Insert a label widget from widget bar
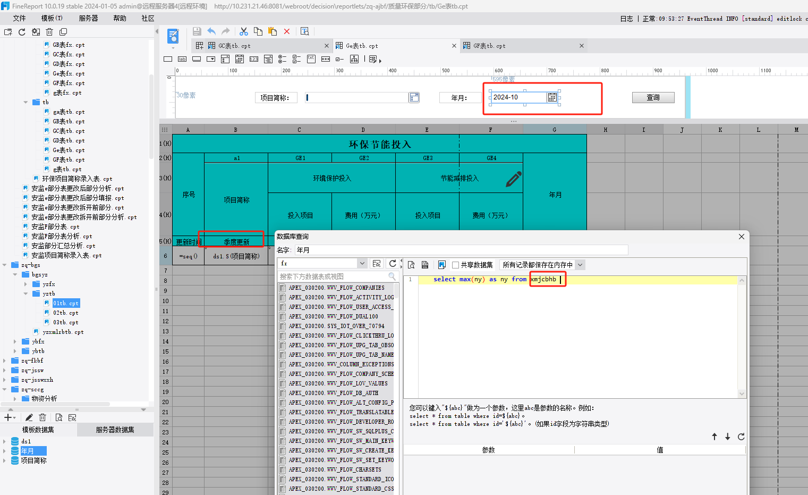Image resolution: width=808 pixels, height=495 pixels. [182, 59]
